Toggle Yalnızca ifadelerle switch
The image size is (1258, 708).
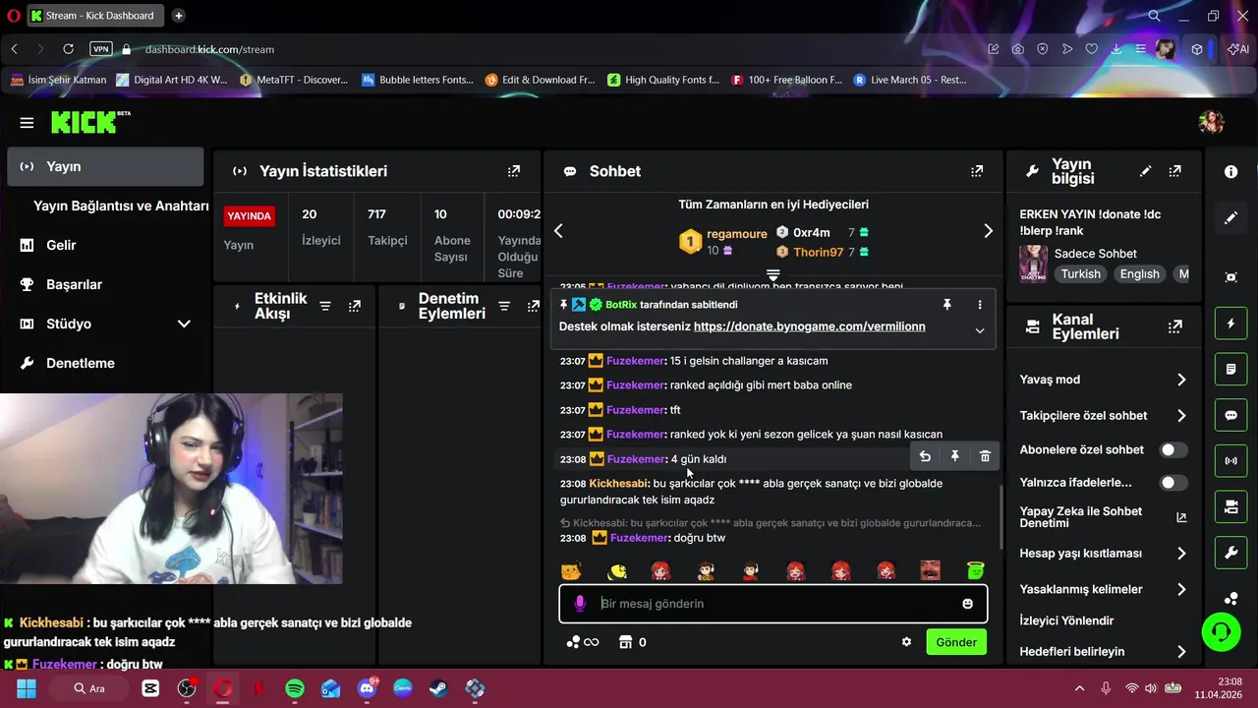click(1173, 483)
